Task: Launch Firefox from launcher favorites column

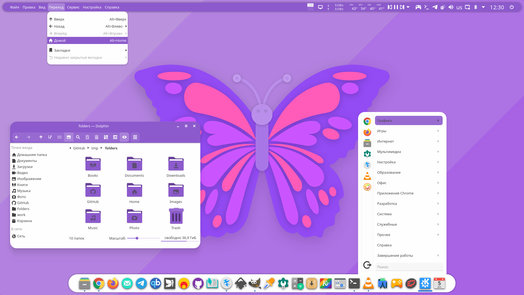Action: click(367, 132)
